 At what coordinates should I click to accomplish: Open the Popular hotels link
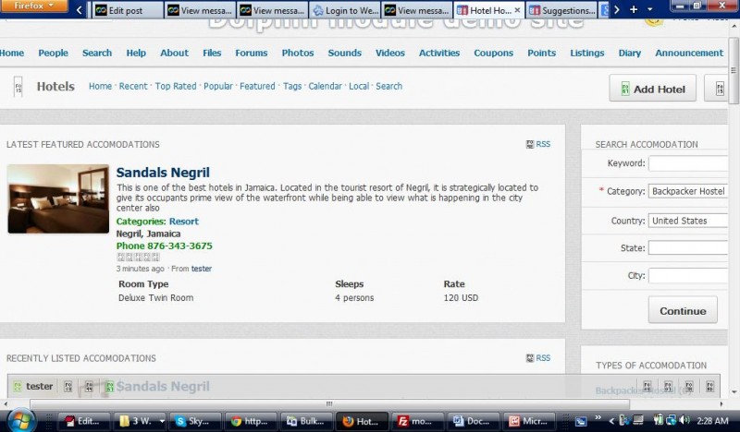point(218,86)
